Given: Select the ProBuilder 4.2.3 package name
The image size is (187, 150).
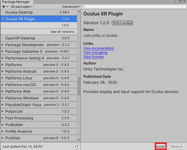Looking at the screenshot, I should click(14, 125).
